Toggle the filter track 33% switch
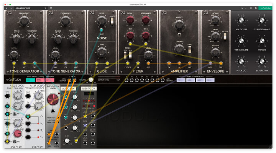 [125, 55]
